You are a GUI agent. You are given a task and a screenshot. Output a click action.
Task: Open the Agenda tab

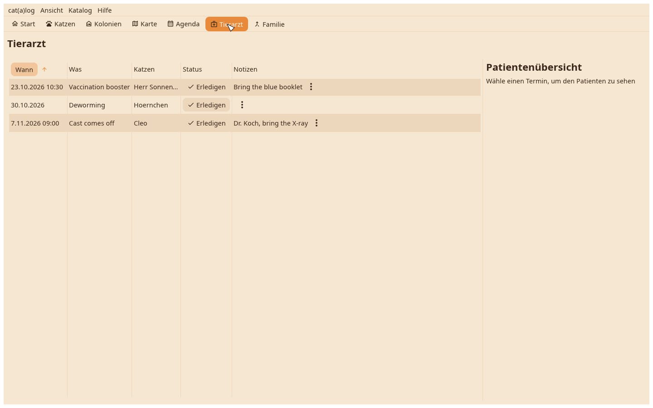184,24
